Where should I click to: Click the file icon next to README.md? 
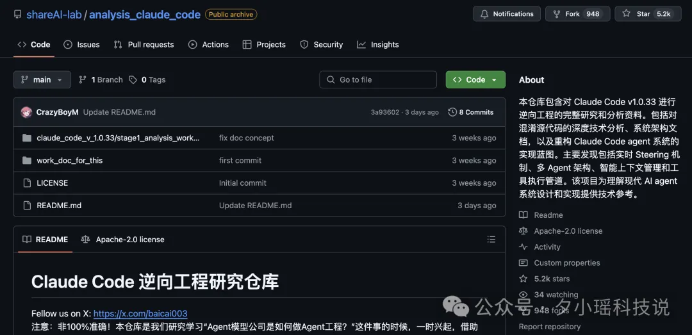(x=27, y=206)
